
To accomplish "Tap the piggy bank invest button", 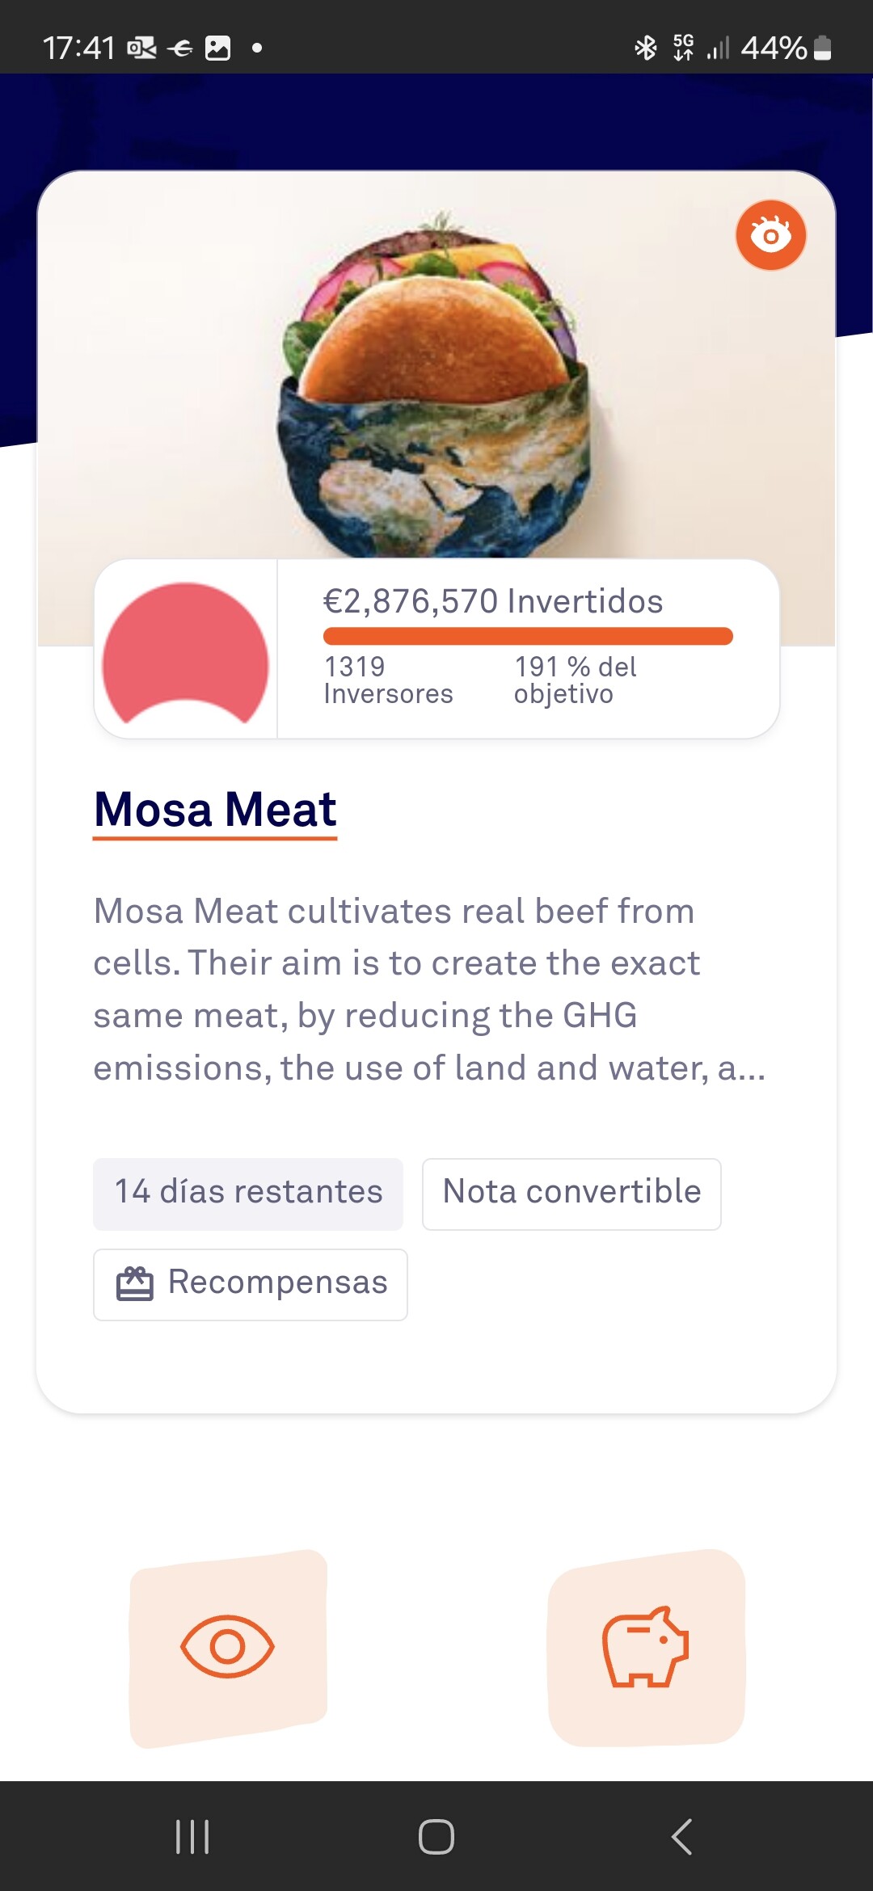I will click(x=646, y=1647).
